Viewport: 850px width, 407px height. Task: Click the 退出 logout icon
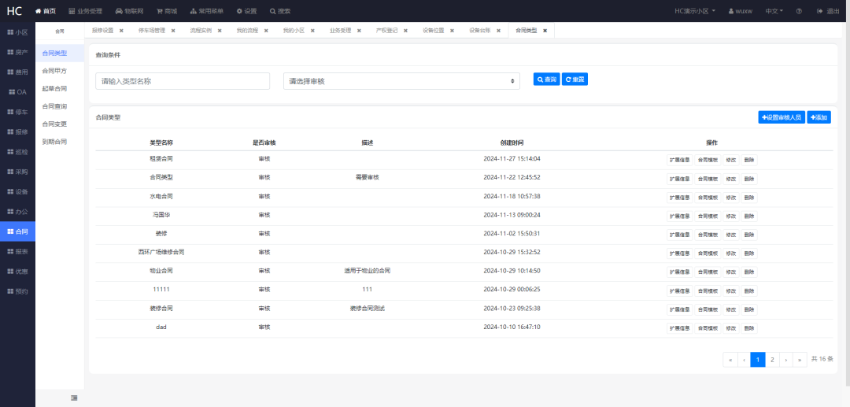[x=820, y=11]
